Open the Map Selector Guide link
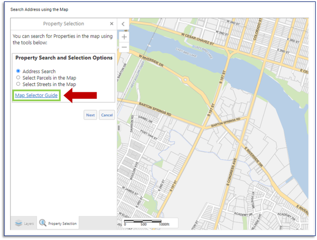 (x=36, y=95)
